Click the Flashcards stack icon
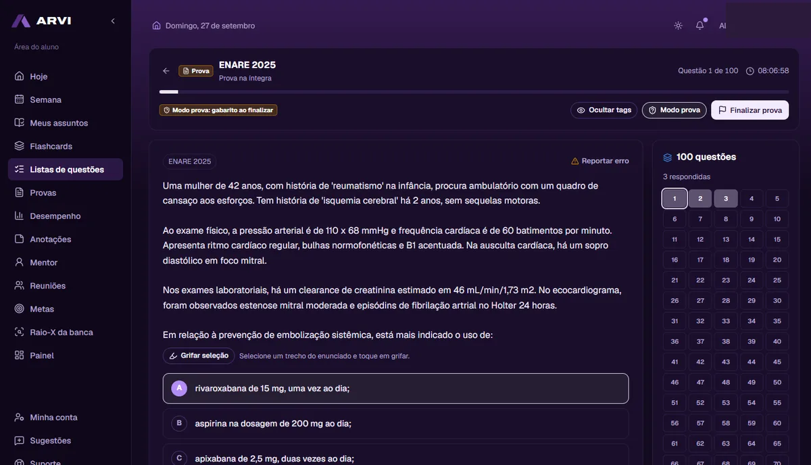Image resolution: width=811 pixels, height=465 pixels. click(x=20, y=146)
